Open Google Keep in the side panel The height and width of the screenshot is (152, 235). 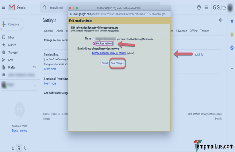pos(232,34)
